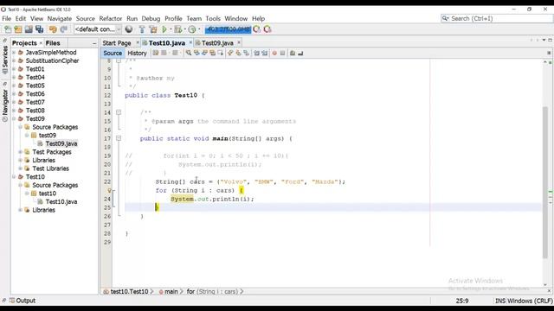Click the Redo toolbar icon
This screenshot has width=554, height=311.
pos(63,29)
